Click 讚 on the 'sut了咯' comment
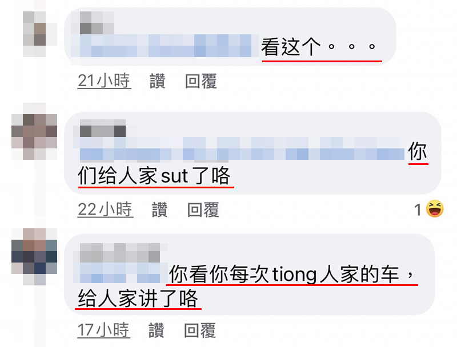This screenshot has width=457, height=347. [x=160, y=209]
